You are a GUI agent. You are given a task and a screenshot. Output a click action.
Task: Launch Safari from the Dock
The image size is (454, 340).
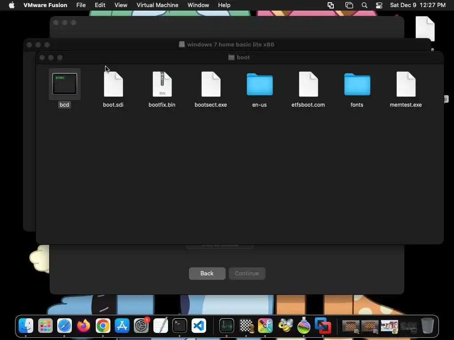click(x=64, y=325)
